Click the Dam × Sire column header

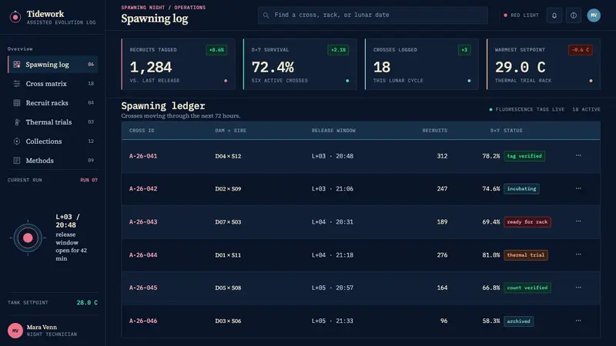pyautogui.click(x=230, y=131)
